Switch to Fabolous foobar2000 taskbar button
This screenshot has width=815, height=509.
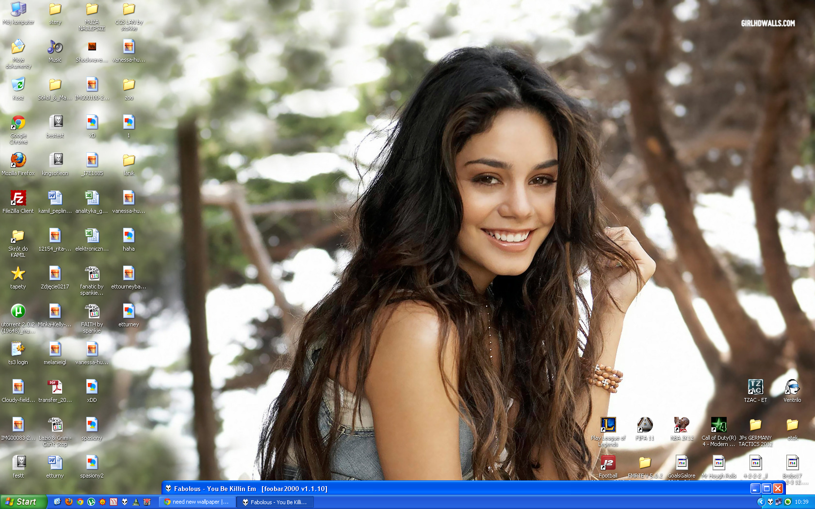point(275,502)
